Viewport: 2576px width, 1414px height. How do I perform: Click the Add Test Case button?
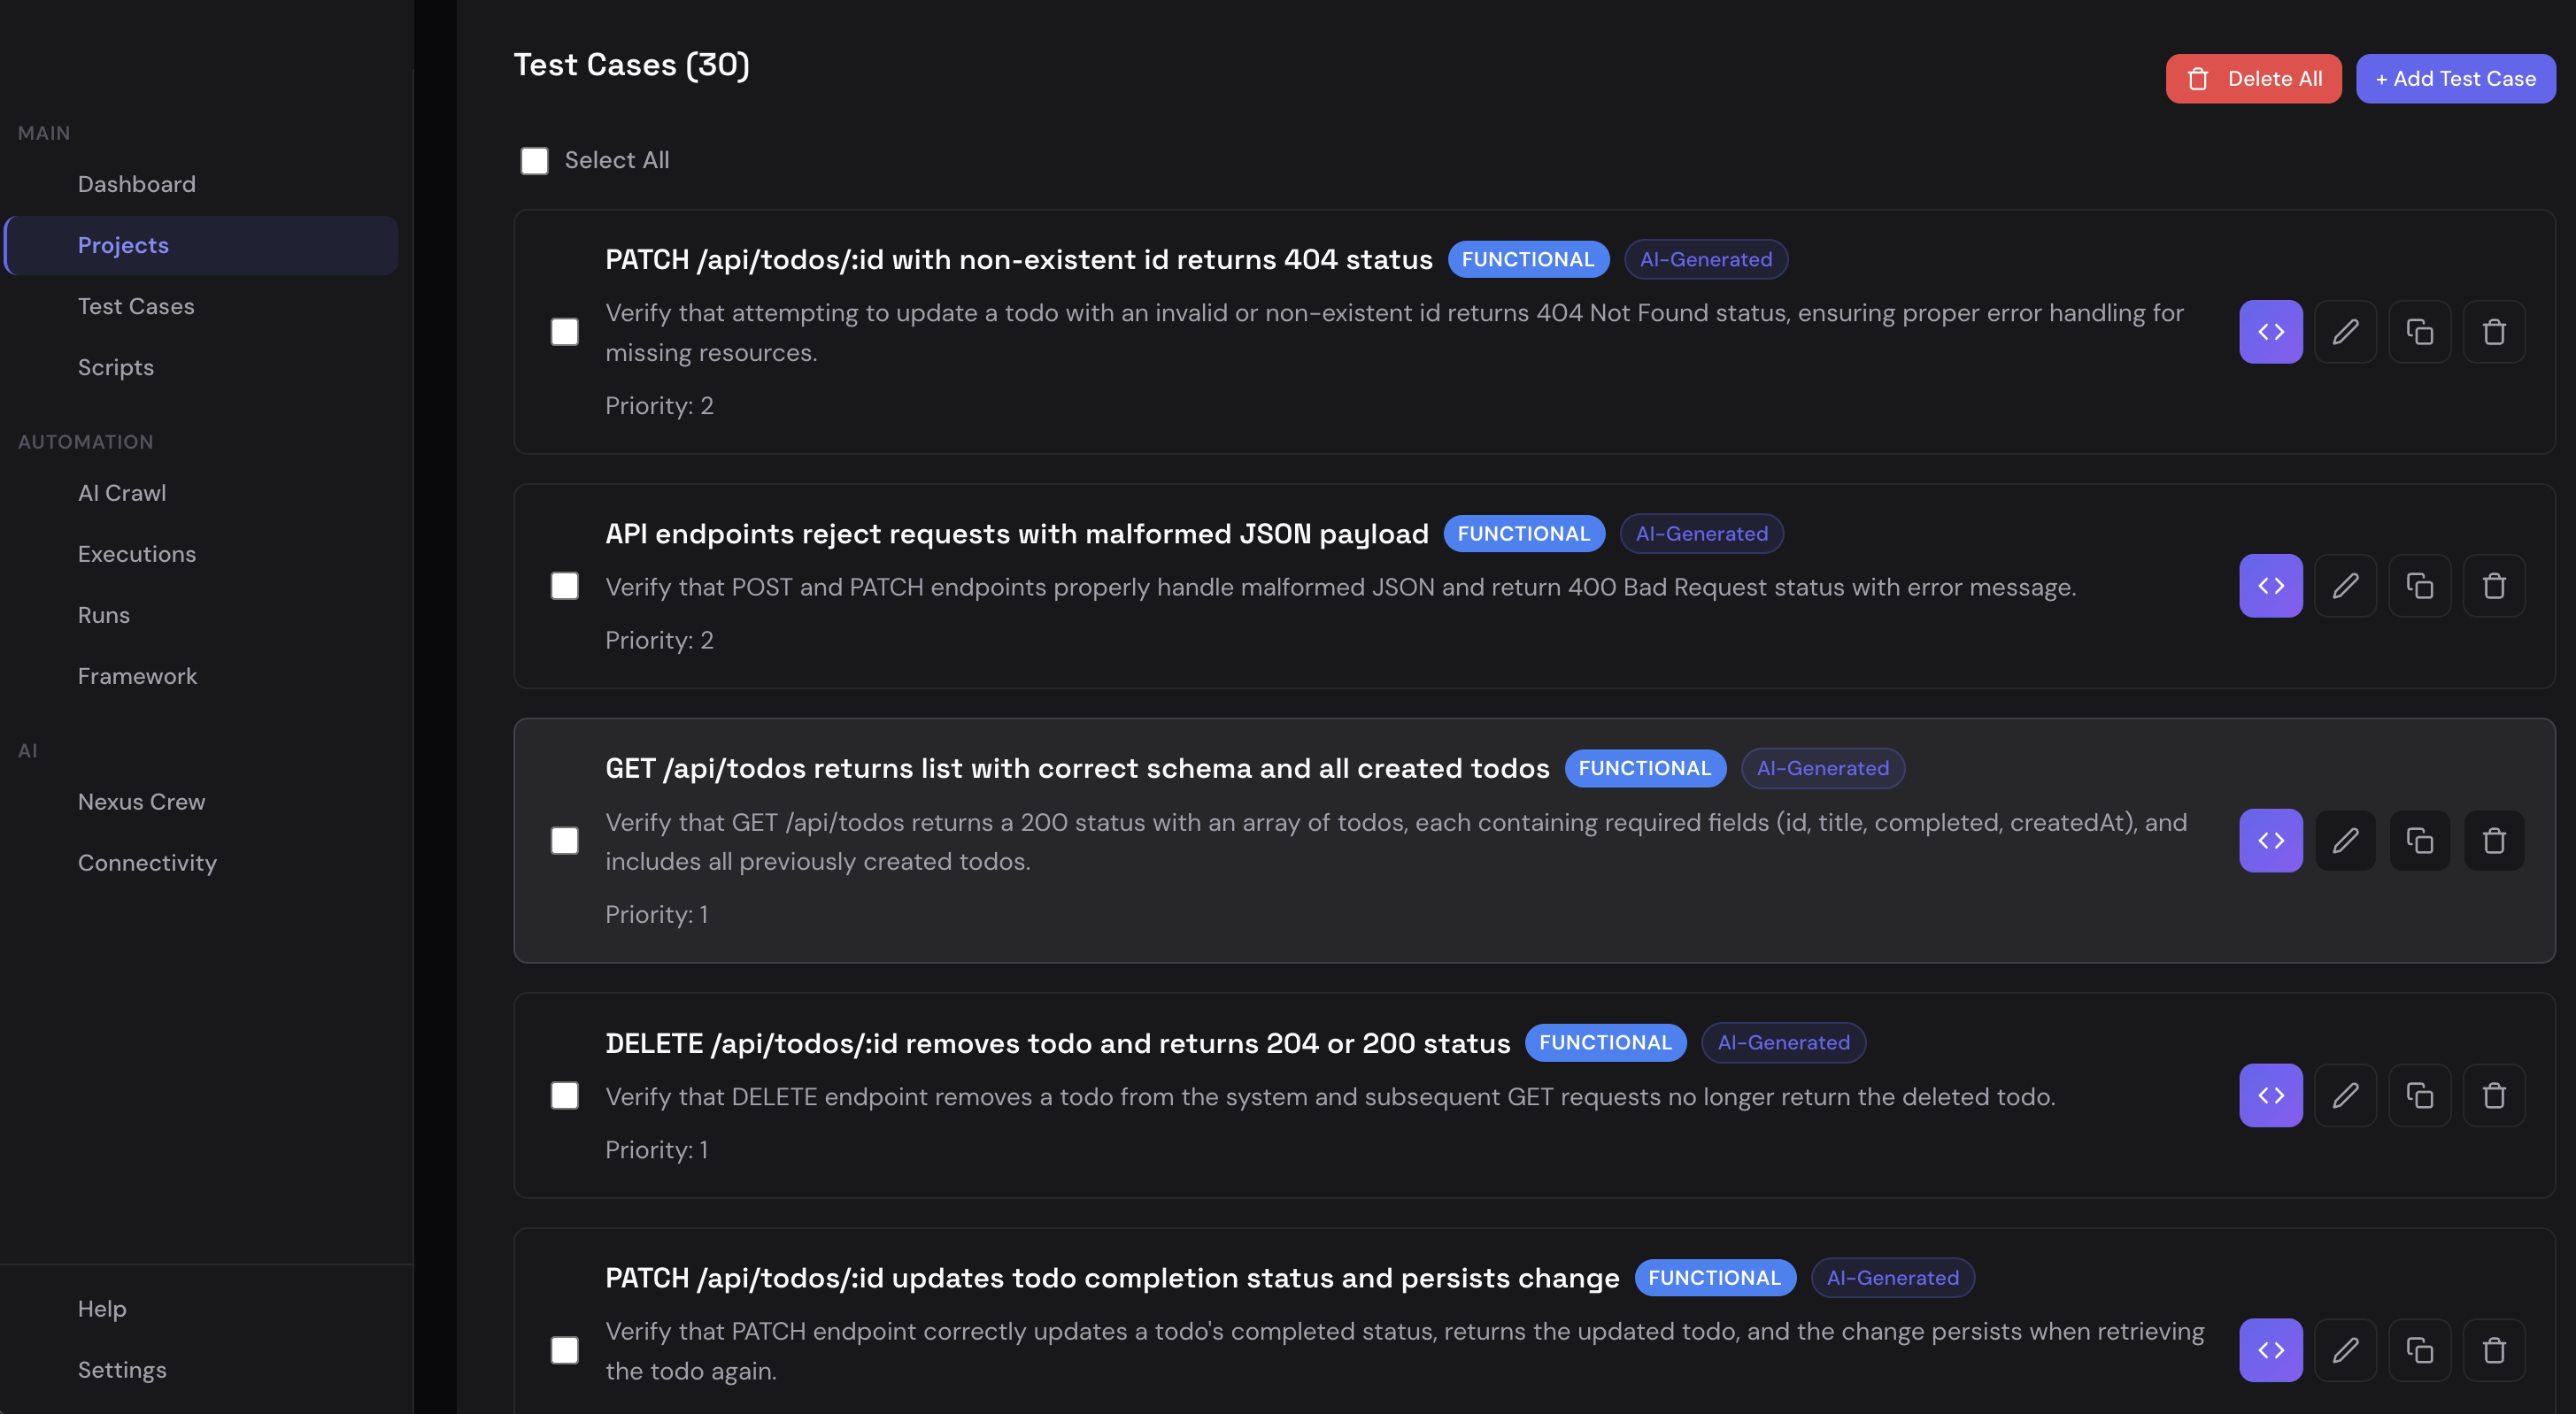2456,78
